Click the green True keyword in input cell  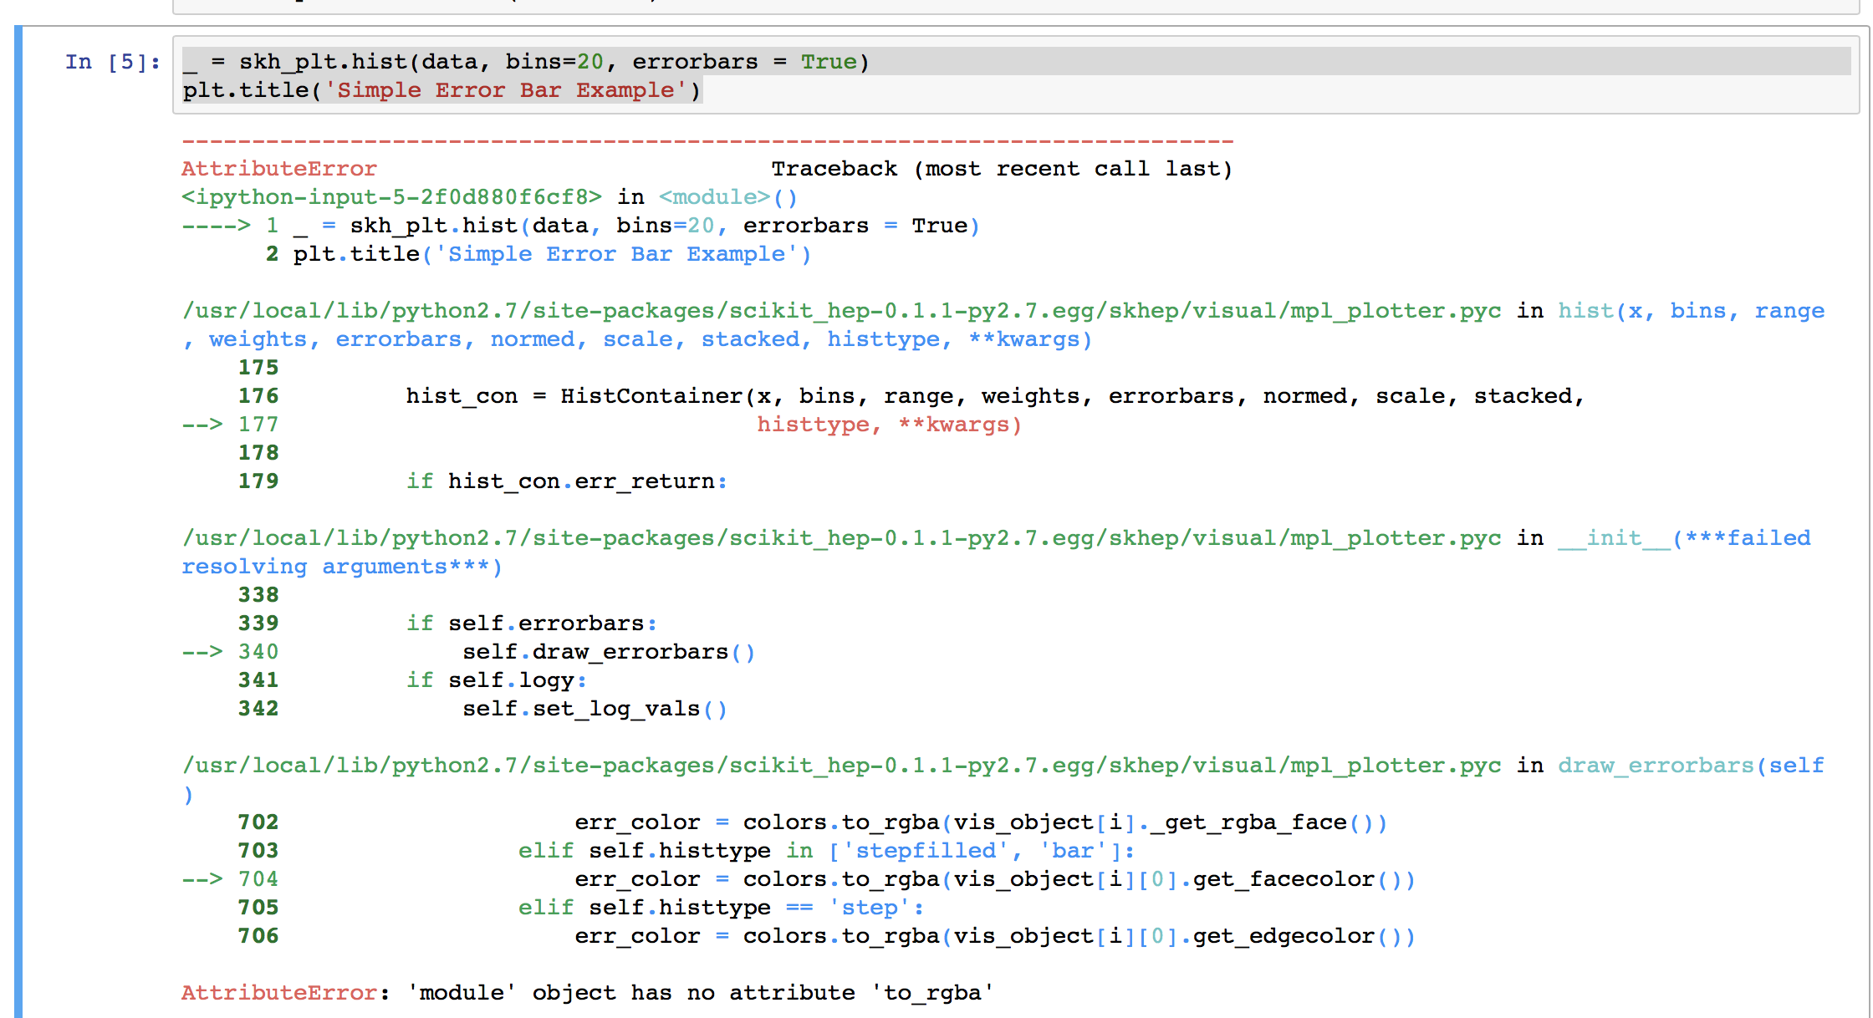(828, 62)
